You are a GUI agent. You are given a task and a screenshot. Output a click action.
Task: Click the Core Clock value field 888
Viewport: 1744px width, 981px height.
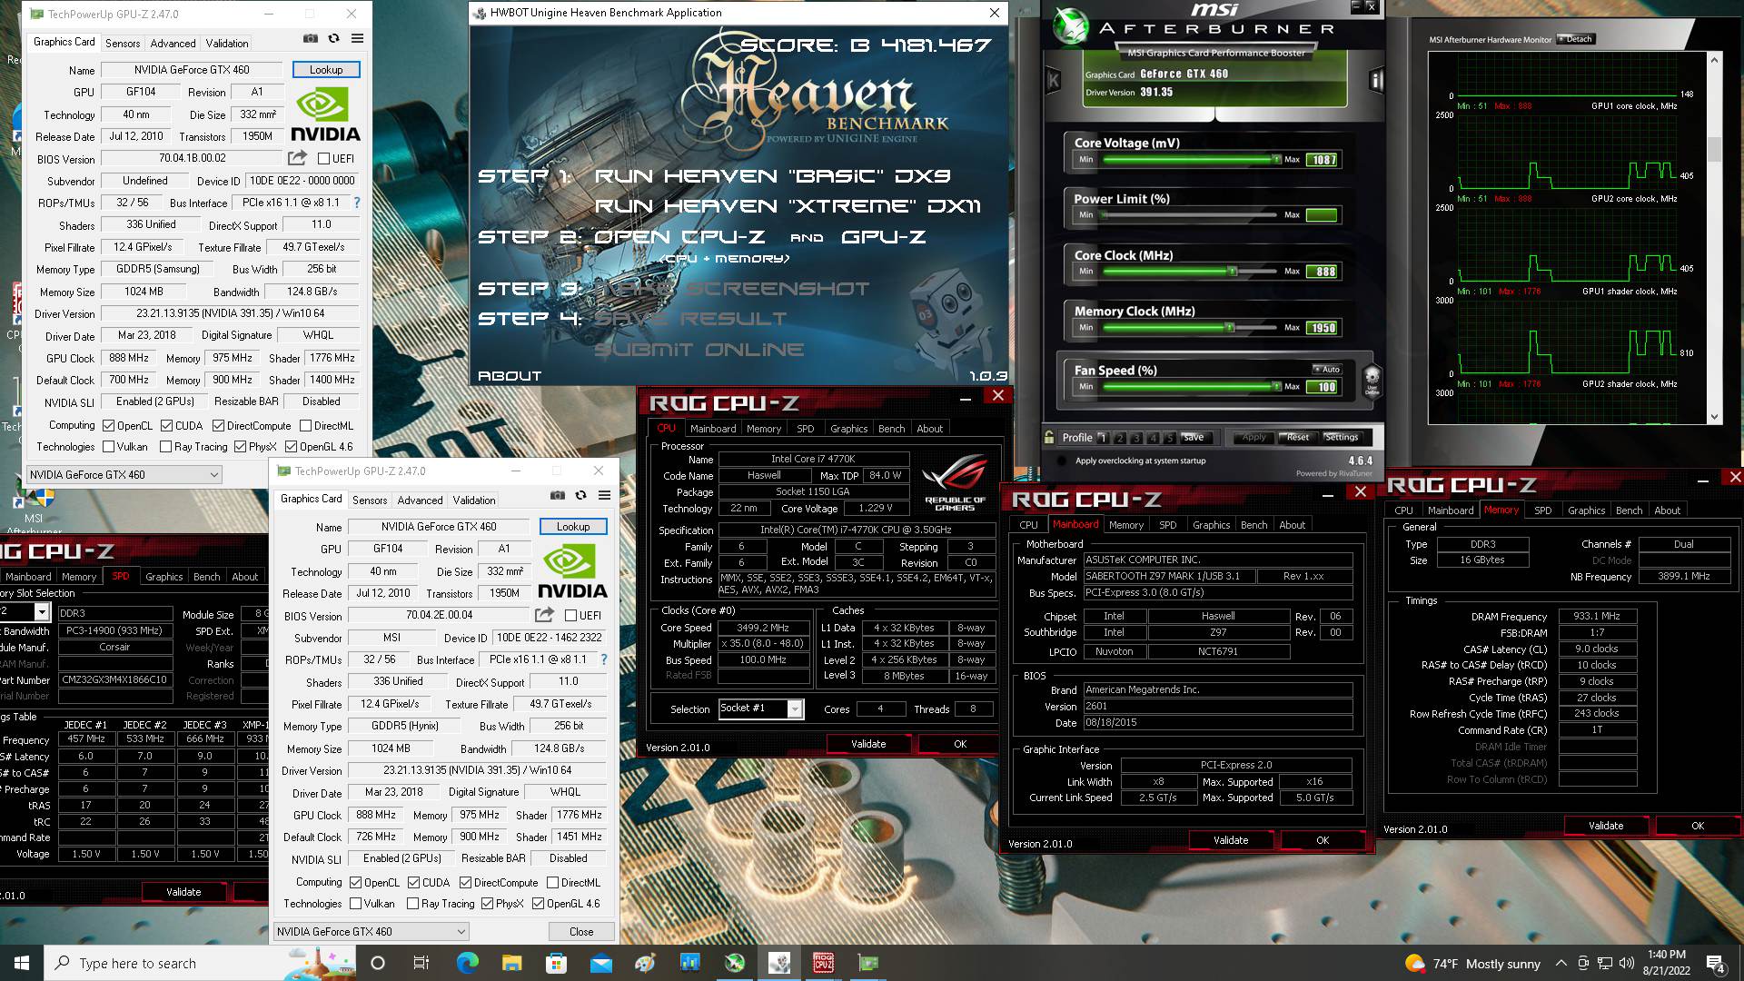[x=1323, y=272]
